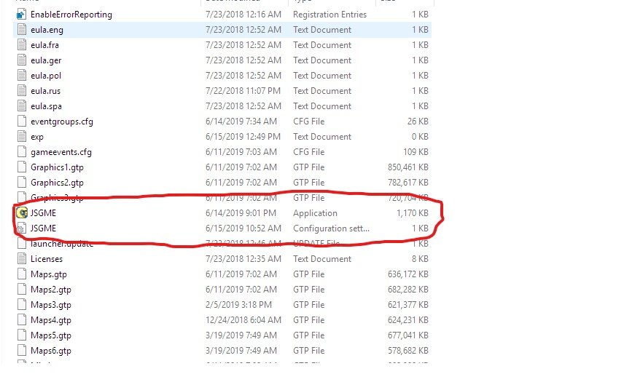Select the file named exp

click(37, 137)
